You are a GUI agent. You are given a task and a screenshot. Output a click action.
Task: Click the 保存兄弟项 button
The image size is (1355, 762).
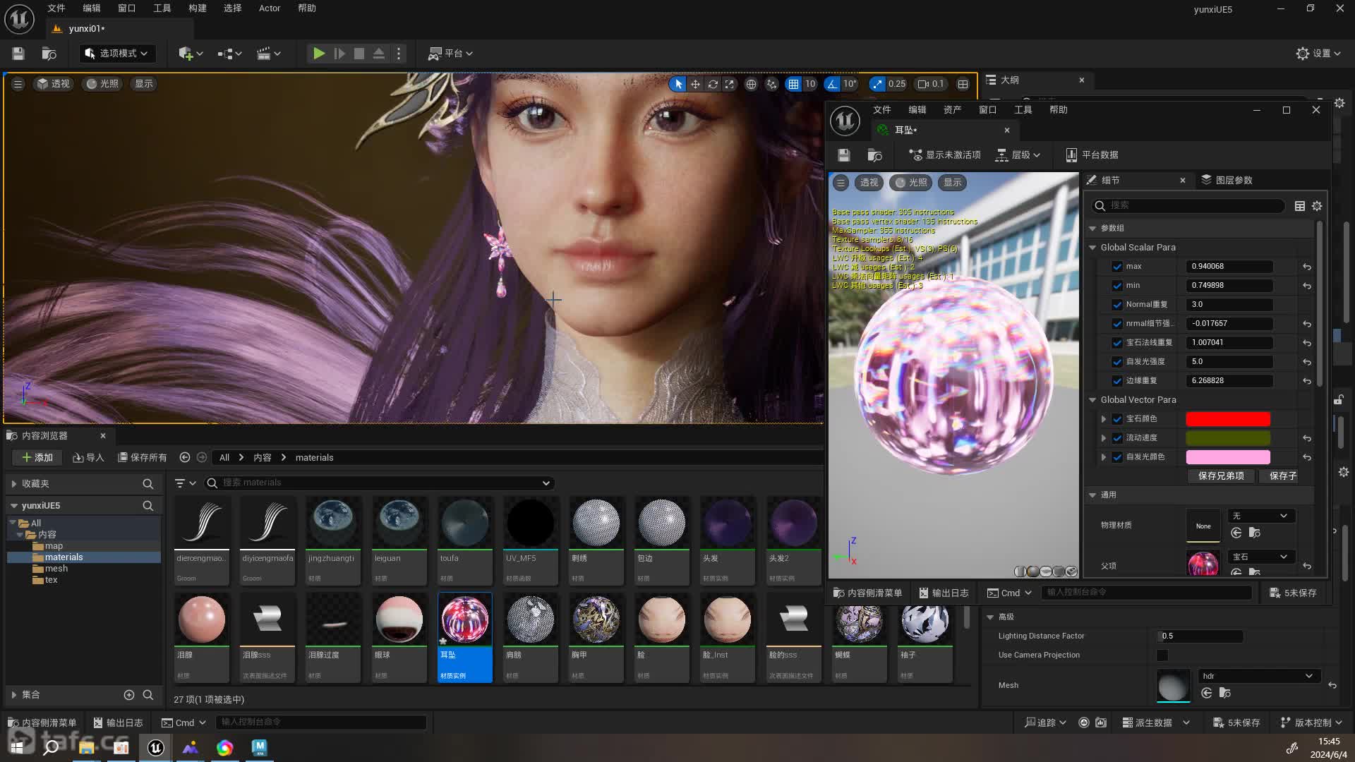(1221, 476)
